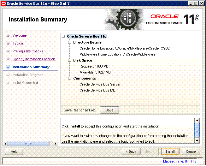Select the Available: 31827 MB row
The width and height of the screenshot is (206, 166).
point(95,72)
